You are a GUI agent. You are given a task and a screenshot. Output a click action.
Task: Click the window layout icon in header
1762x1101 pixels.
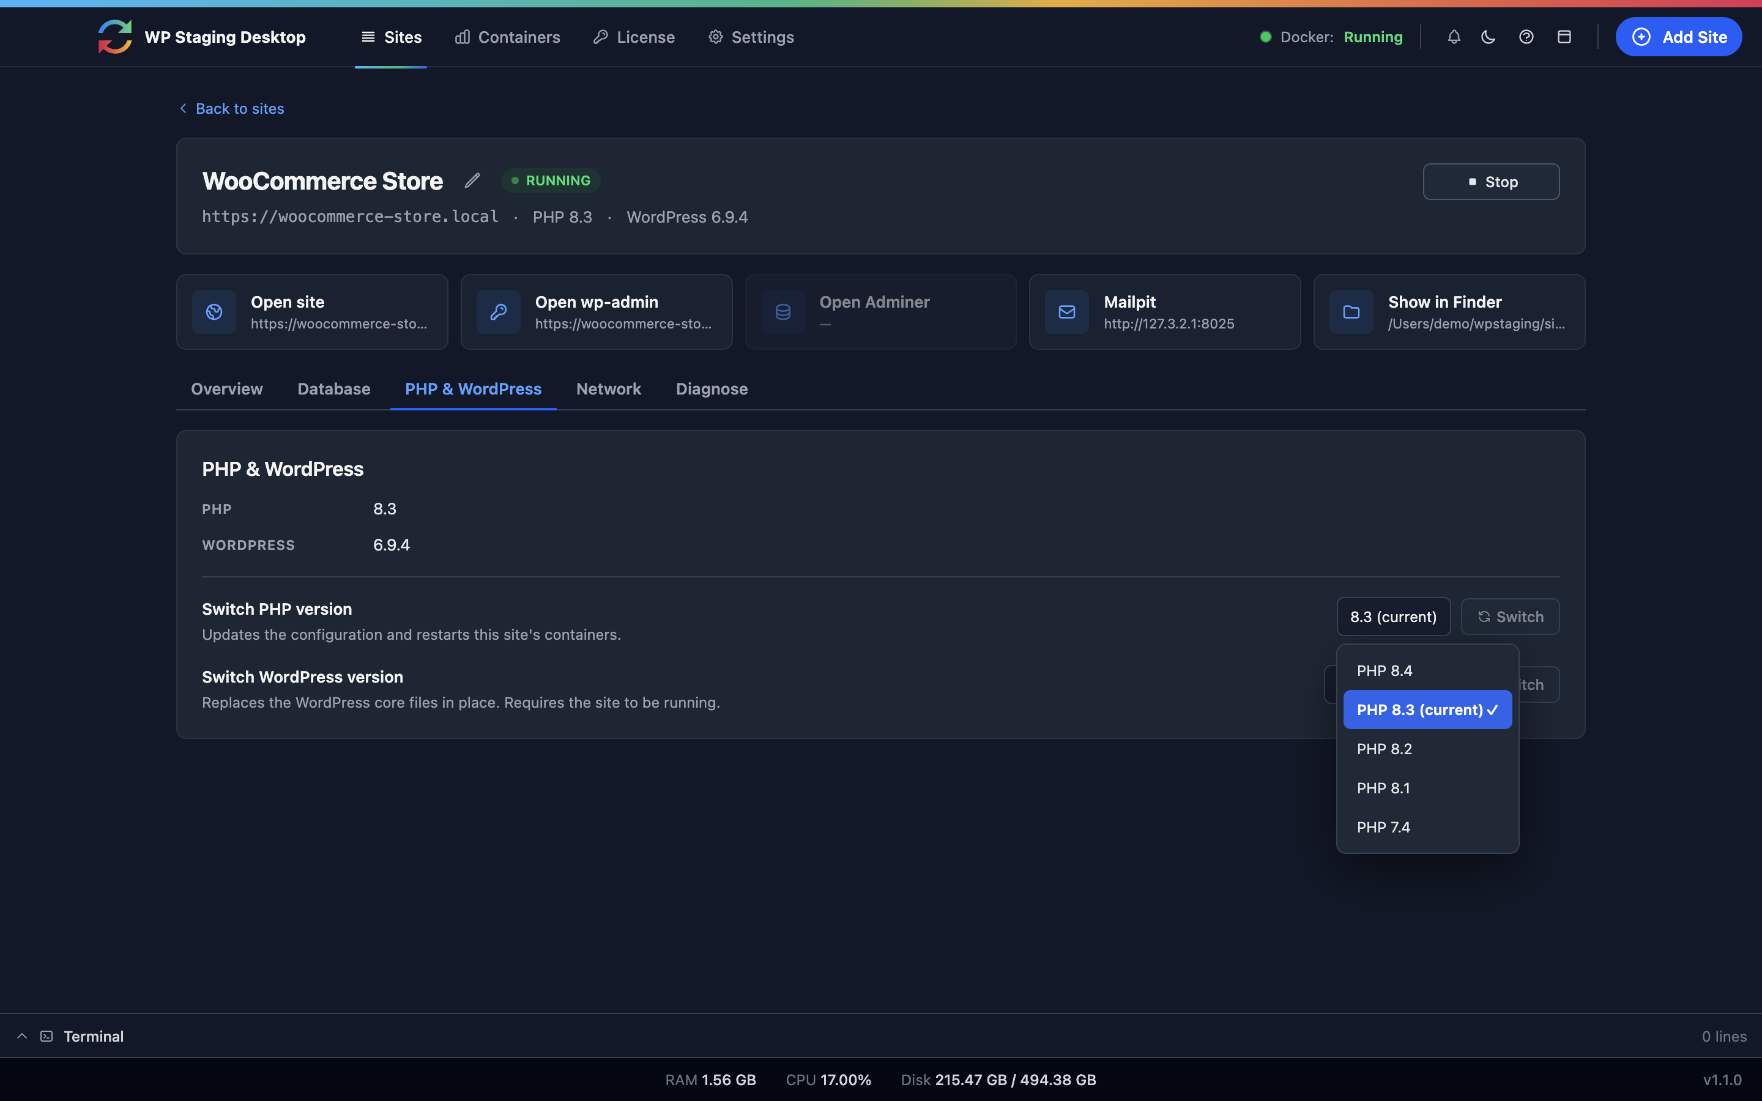[x=1564, y=37]
